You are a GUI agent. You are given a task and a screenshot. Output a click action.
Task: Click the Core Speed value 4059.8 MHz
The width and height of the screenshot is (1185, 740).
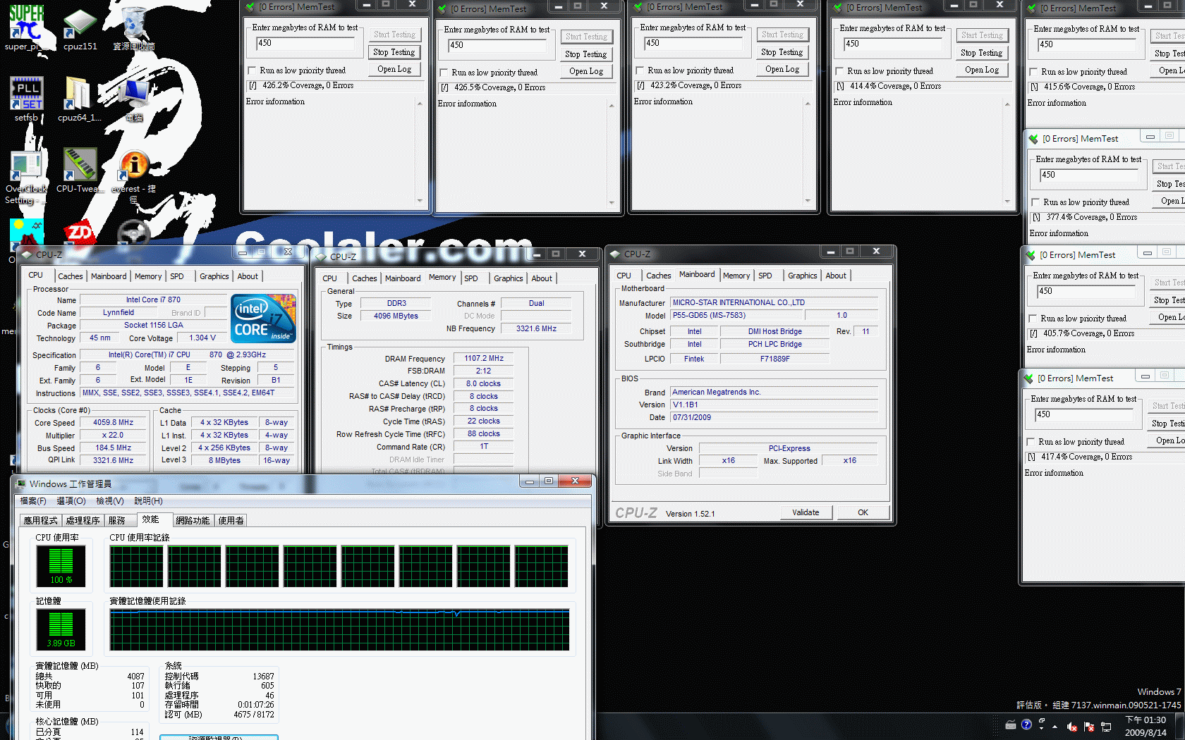coord(113,423)
